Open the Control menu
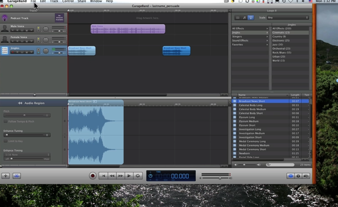Screen dimensions: 338x207 pyautogui.click(x=68, y=1)
